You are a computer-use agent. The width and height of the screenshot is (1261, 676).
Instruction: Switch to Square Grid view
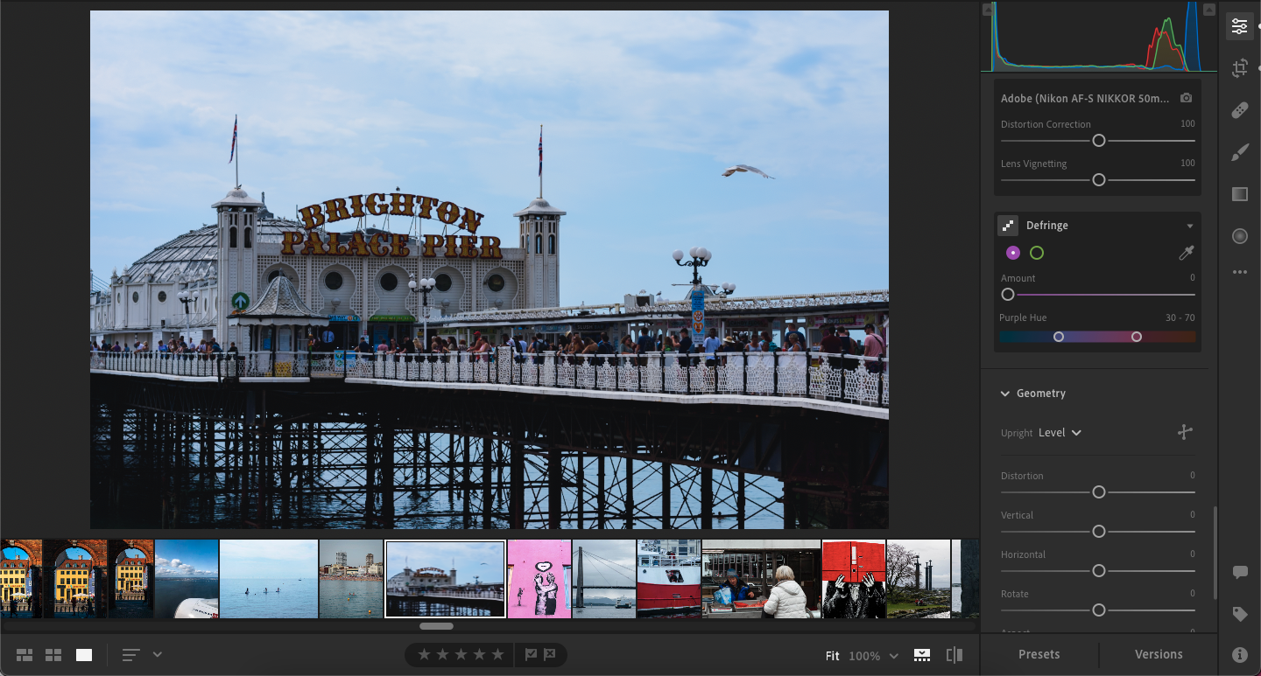[53, 655]
